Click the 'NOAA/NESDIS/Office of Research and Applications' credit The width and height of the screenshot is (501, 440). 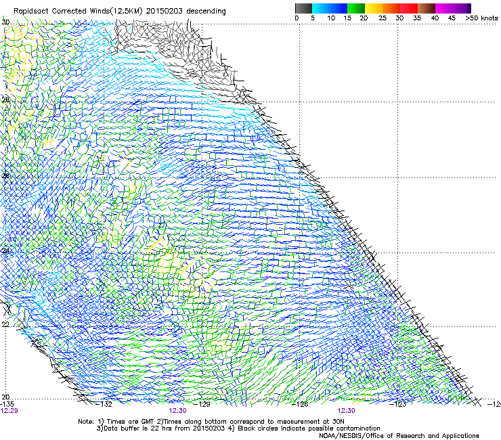399,436
